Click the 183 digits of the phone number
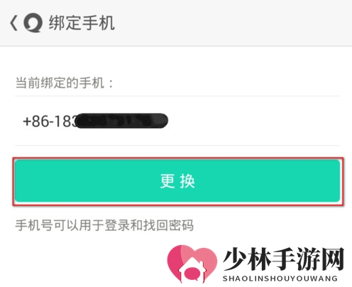The height and width of the screenshot is (287, 352). (64, 121)
